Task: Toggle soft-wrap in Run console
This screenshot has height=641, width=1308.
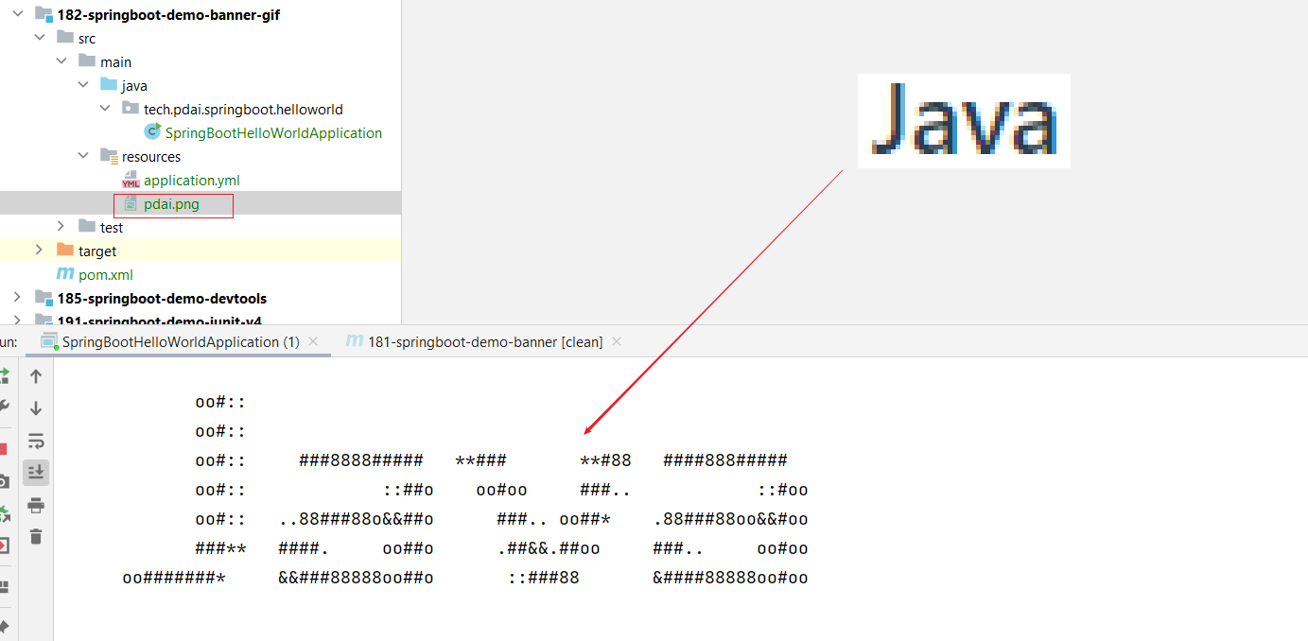Action: pos(36,441)
